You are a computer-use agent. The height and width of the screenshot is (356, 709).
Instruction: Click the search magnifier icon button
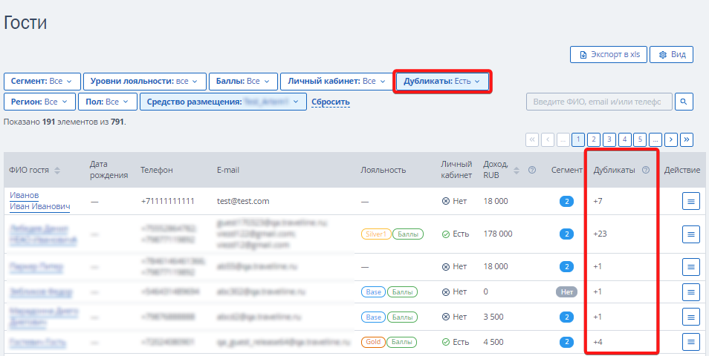[684, 102]
